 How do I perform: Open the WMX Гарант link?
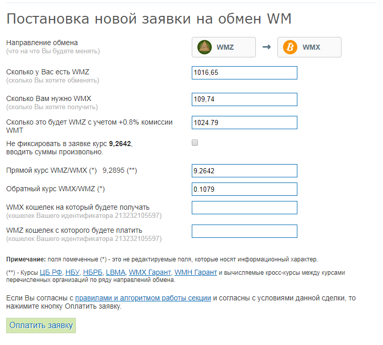tap(150, 272)
